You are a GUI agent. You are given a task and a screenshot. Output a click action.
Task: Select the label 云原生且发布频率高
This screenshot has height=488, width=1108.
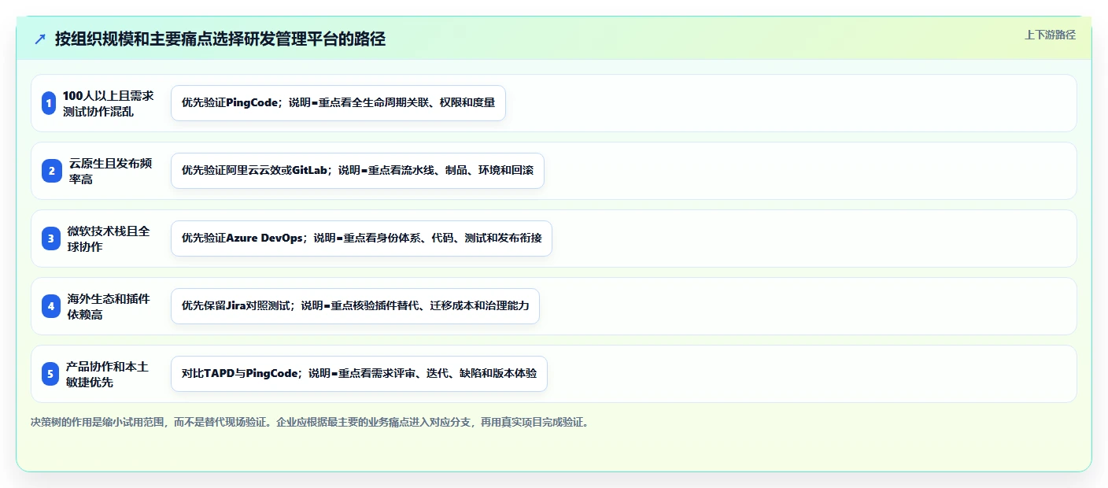[111, 171]
